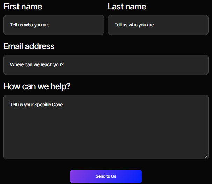The width and height of the screenshot is (212, 184).
Task: Focus the First name input field
Action: (x=54, y=25)
